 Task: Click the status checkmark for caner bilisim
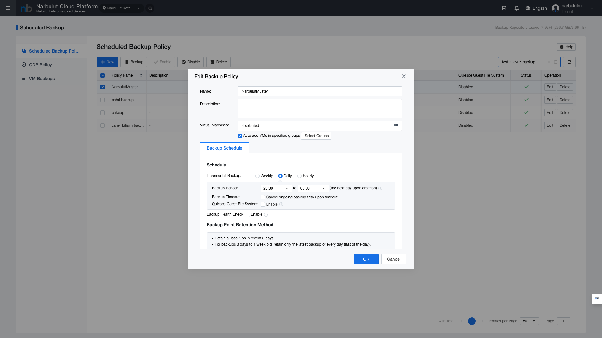pos(526,125)
